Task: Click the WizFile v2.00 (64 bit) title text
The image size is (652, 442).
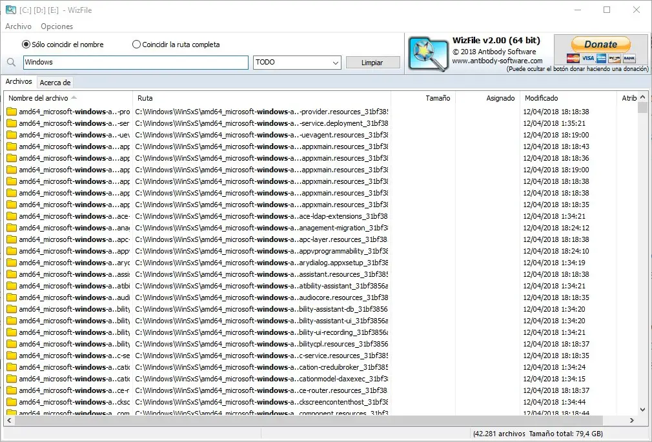Action: [x=496, y=41]
